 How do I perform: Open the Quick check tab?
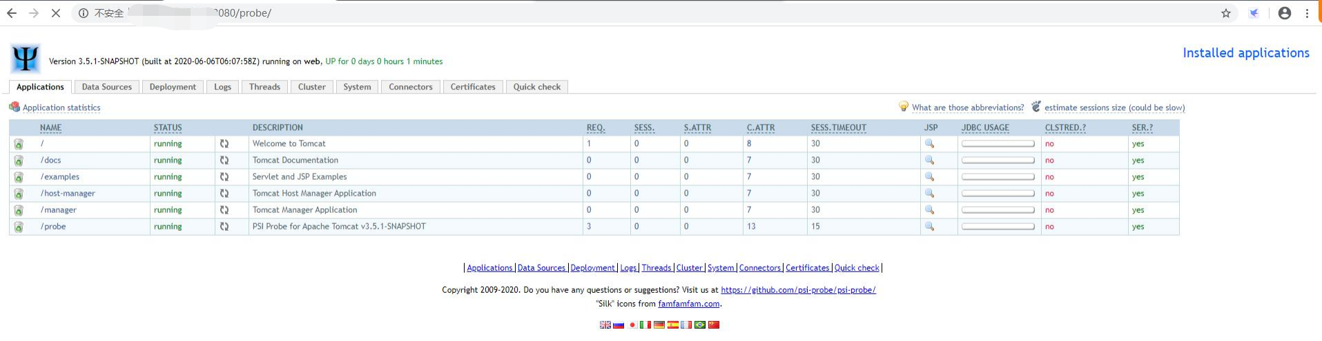536,87
